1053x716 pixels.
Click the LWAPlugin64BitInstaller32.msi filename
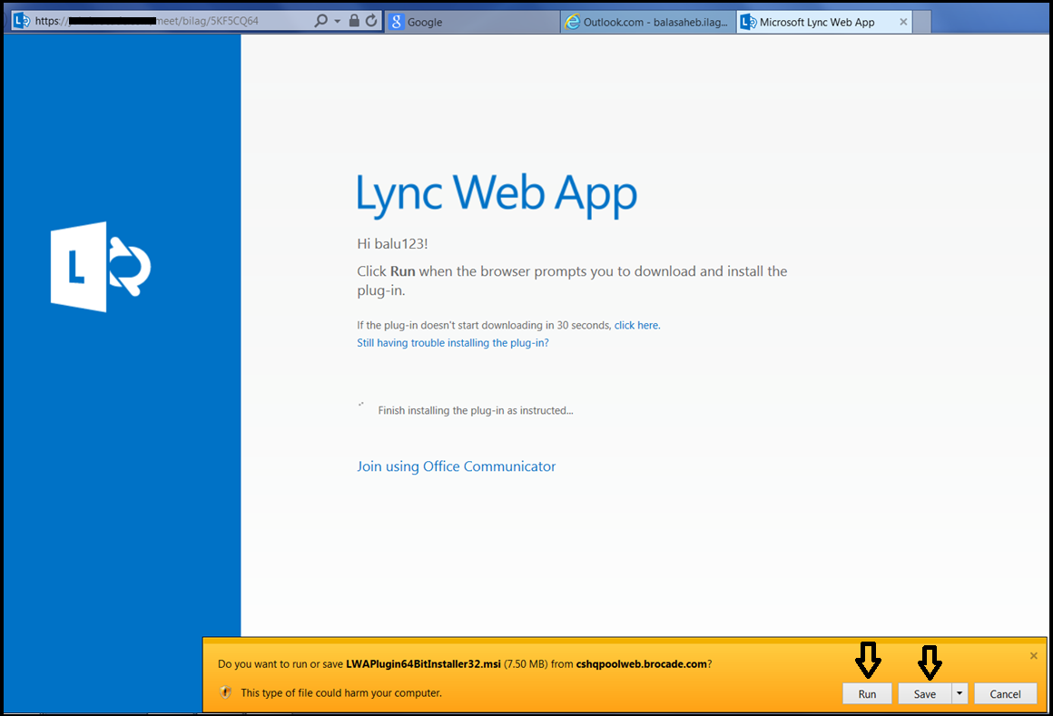(423, 664)
